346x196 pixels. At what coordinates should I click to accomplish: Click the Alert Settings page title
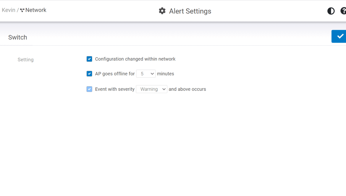click(x=190, y=11)
